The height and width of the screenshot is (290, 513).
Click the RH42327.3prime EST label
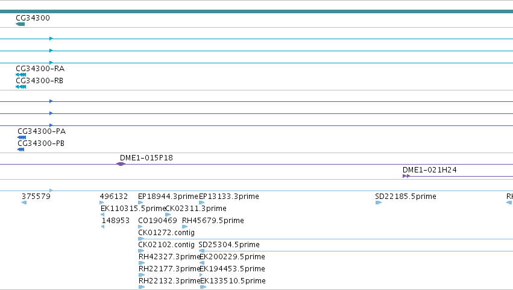click(169, 257)
